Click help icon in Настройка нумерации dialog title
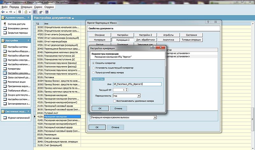Image resolution: width=255 pixels, height=150 pixels. coord(153,47)
